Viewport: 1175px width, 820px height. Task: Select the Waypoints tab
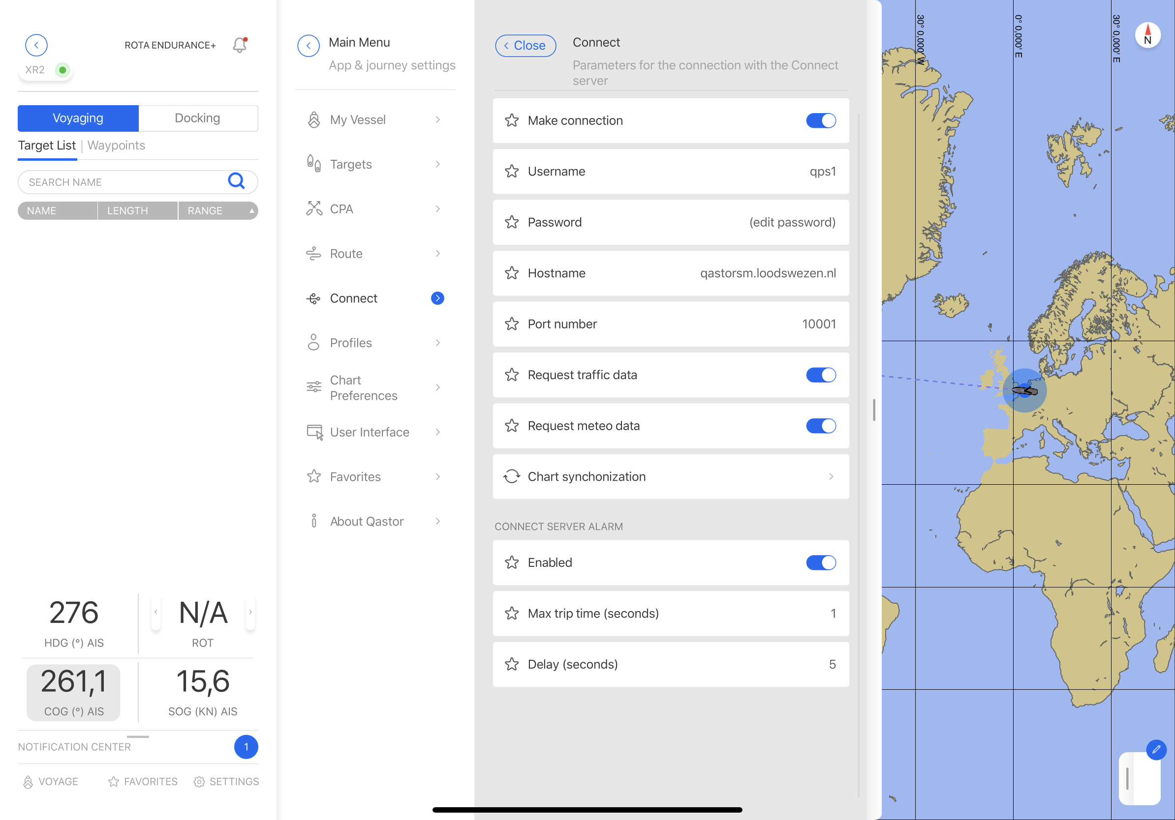pos(116,146)
